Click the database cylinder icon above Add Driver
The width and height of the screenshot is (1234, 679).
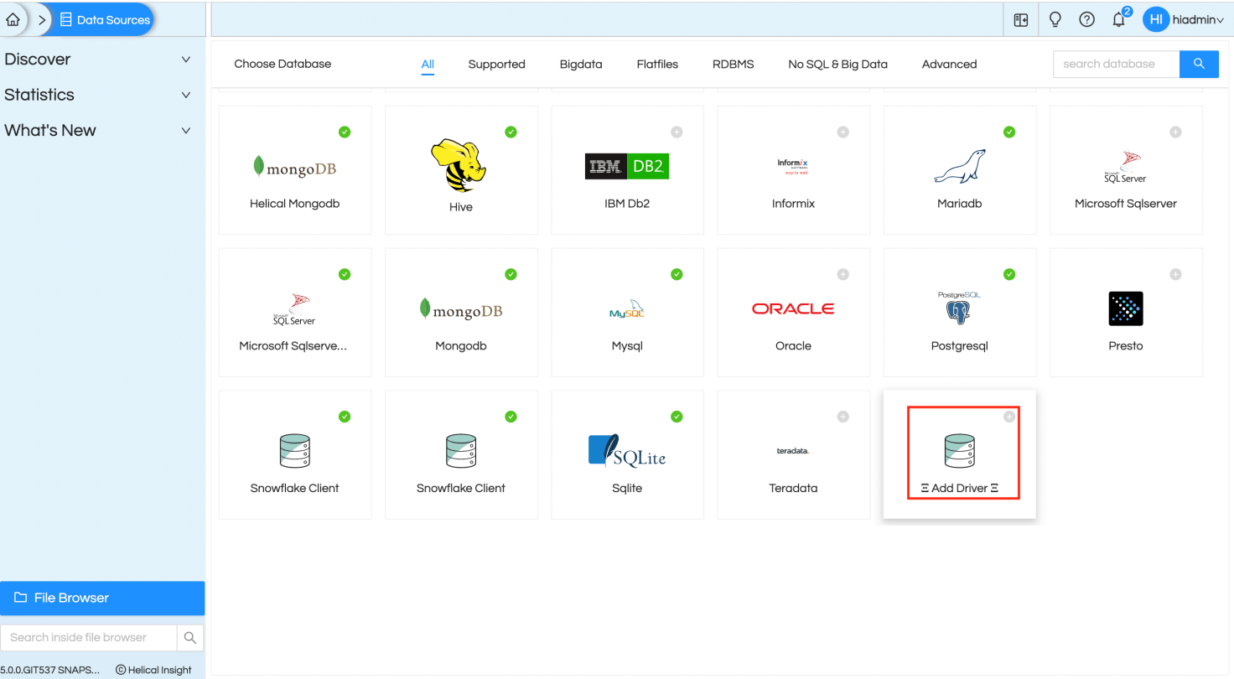click(960, 450)
